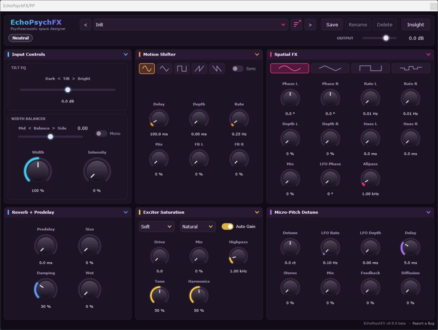Click Rename preset button
Screen dimensions: 438x330
tap(358, 25)
